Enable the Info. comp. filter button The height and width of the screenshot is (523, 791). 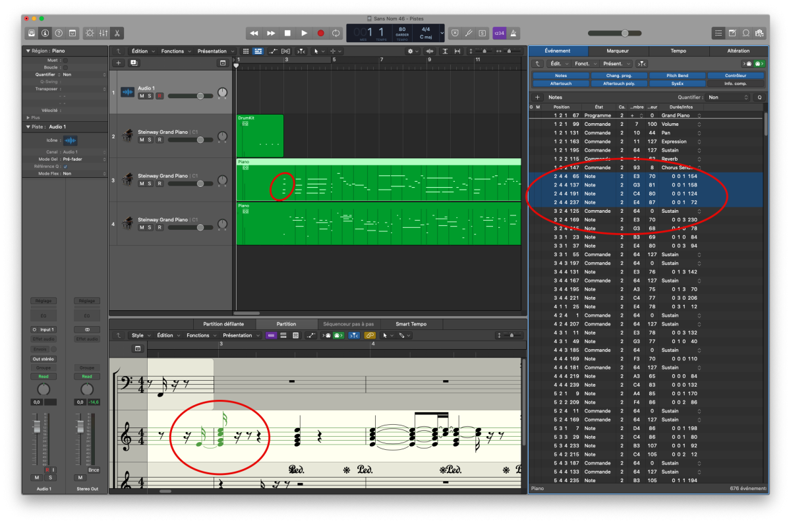(736, 84)
